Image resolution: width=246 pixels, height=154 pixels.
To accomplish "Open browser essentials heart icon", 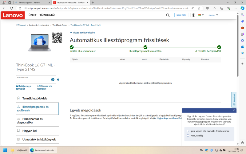I will [228, 8].
